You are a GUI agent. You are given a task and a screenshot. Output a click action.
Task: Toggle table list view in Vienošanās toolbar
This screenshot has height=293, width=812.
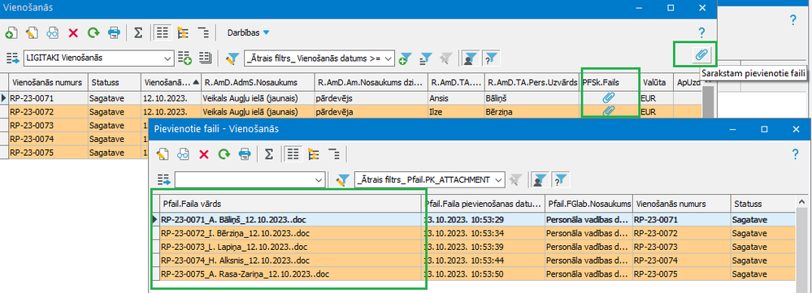click(162, 33)
